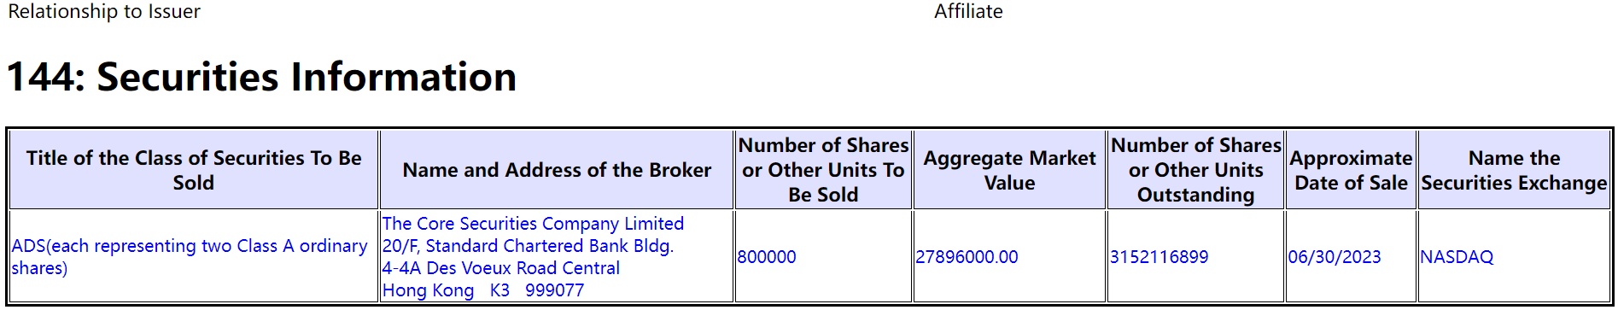Click 'Name the Securities Exchange' column header
Image resolution: width=1618 pixels, height=310 pixels.
point(1514,170)
